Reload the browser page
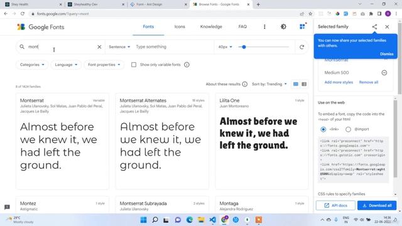This screenshot has height=226, width=402. point(23,14)
